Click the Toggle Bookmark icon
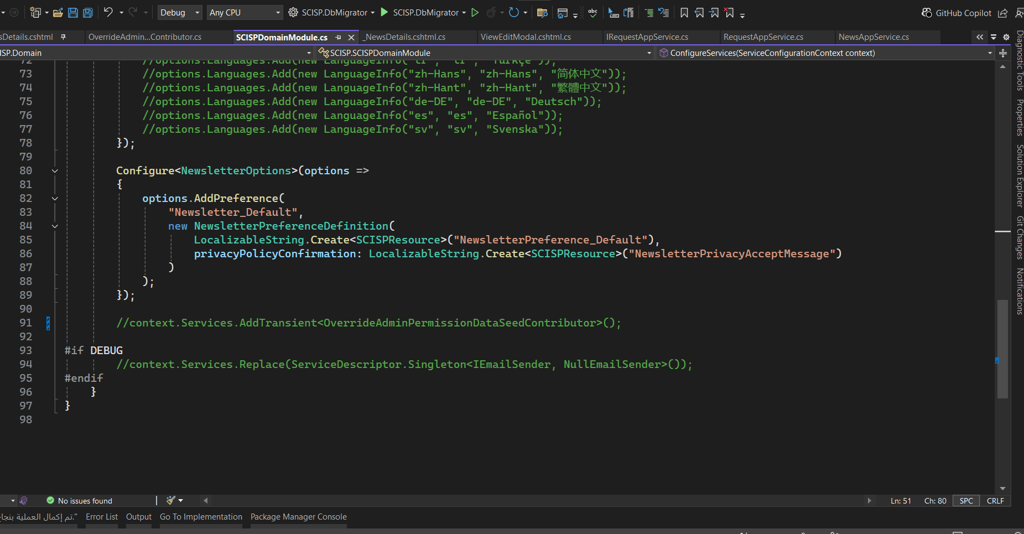 pyautogui.click(x=684, y=13)
